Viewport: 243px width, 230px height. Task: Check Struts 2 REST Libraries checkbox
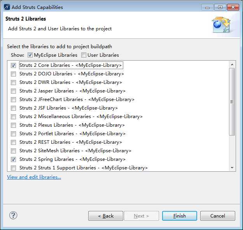[x=13, y=142]
